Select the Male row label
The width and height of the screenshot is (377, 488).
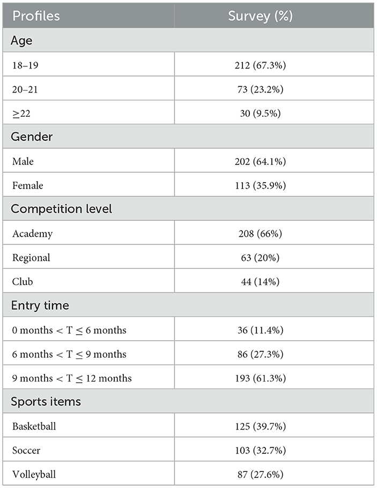[21, 161]
